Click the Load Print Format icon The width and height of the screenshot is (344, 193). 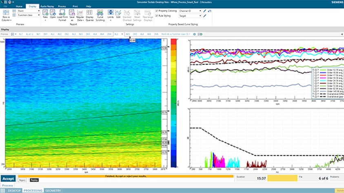(x=62, y=13)
